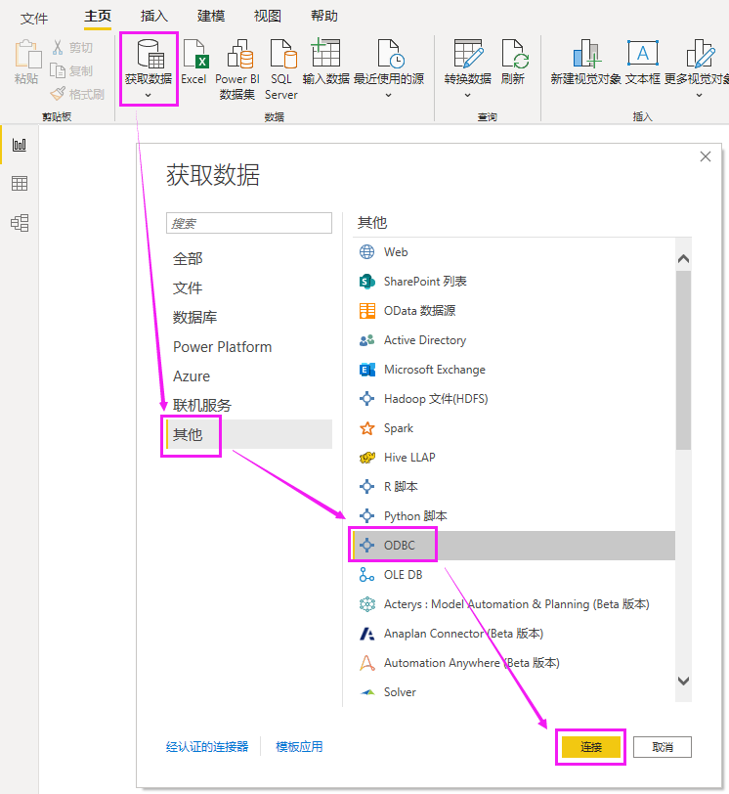
Task: Select Hadoop 文件(HDFS) connector
Action: (x=514, y=399)
